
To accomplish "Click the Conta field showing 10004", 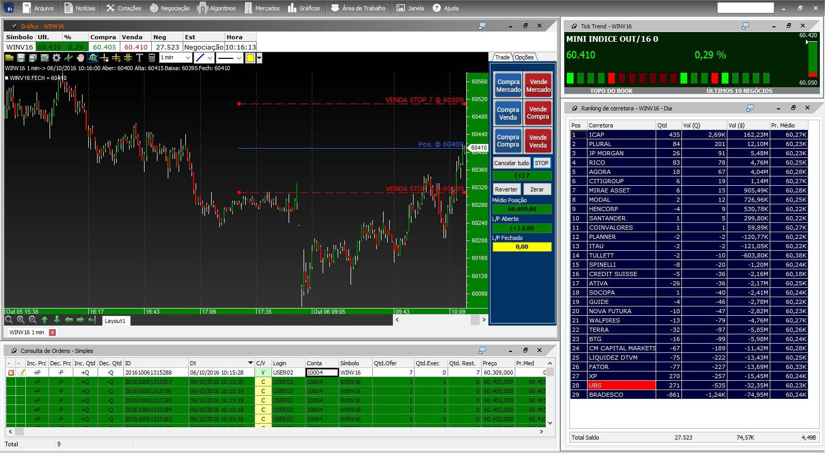I will 322,373.
